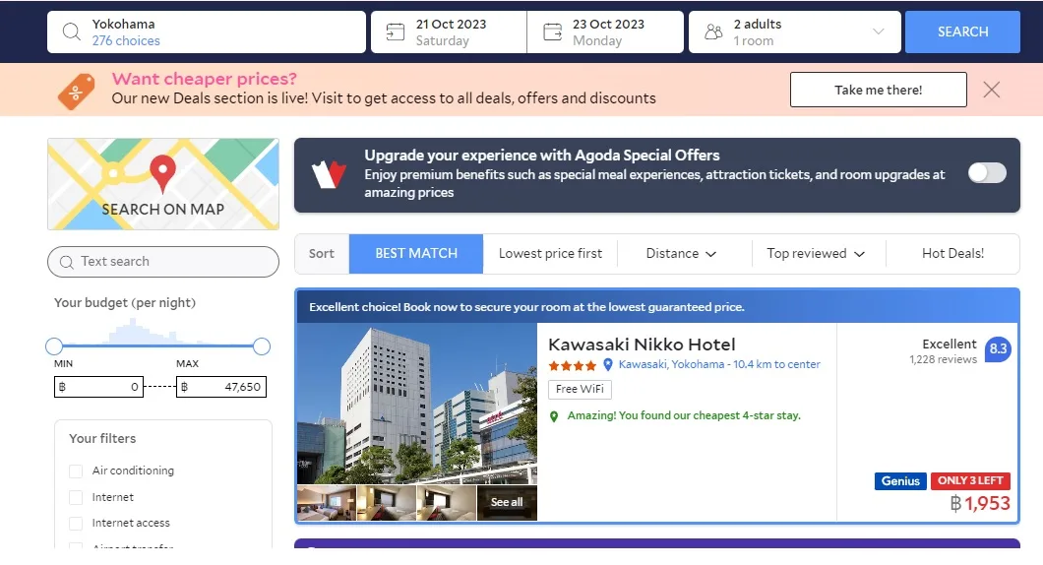Click the 1,228 reviews text
The width and height of the screenshot is (1043, 565).
point(944,360)
